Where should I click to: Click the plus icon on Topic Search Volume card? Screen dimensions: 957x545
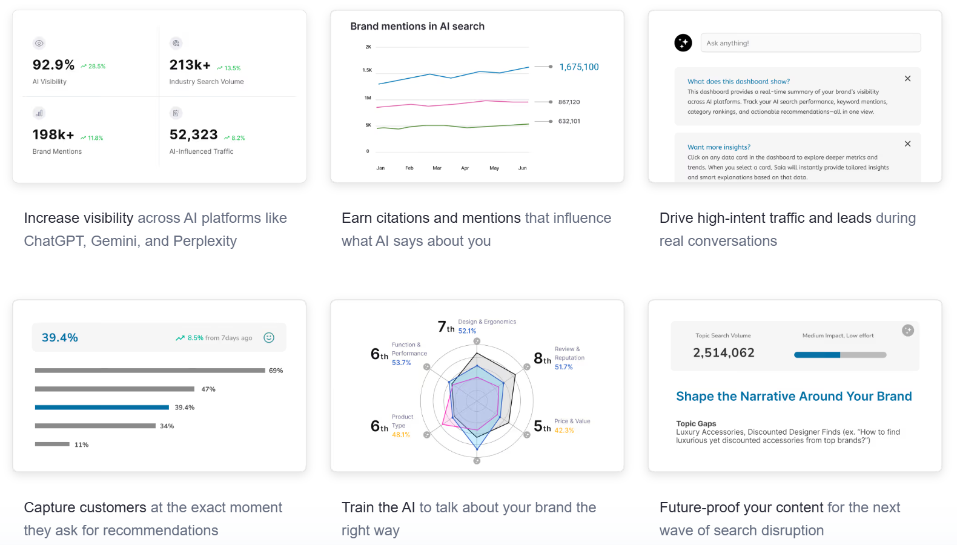[907, 331]
